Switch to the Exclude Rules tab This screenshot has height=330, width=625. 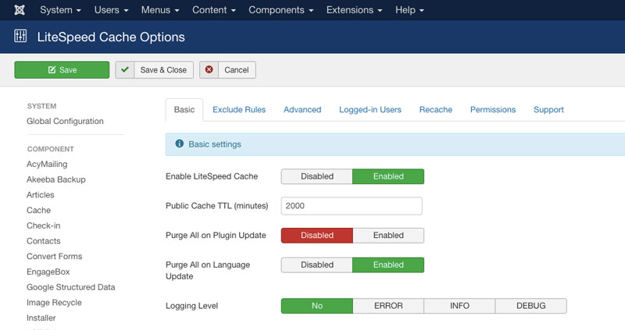pyautogui.click(x=239, y=110)
